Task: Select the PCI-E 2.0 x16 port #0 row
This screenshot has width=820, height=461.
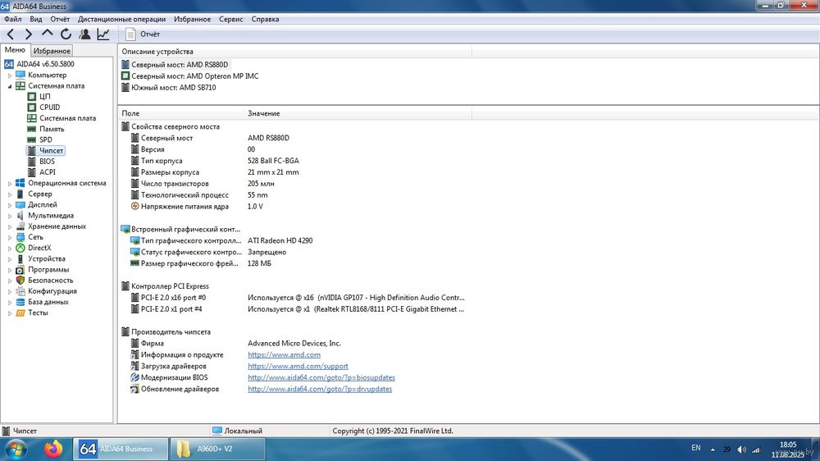Action: coord(297,298)
